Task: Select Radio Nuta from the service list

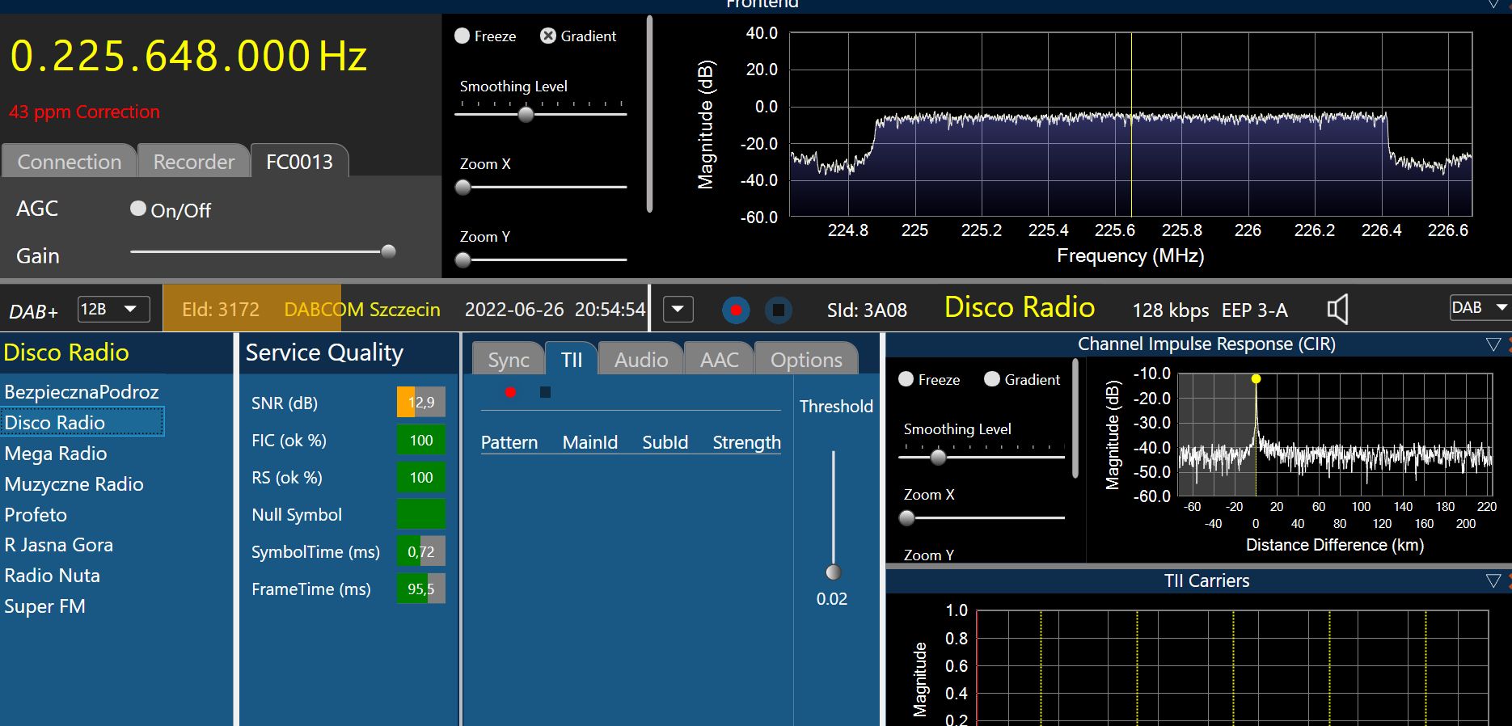Action: [x=53, y=576]
